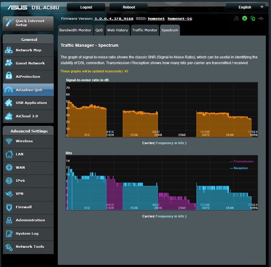Click the ASUS logo
This screenshot has width=271, height=267.
click(17, 7)
